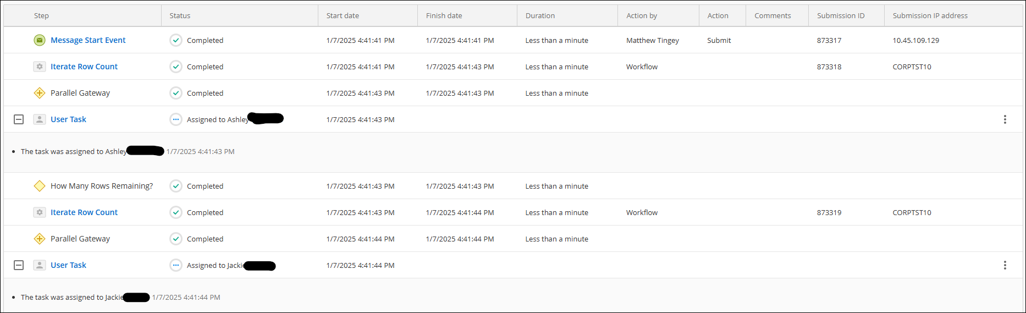Click the user icon beside the Jackie User Task
1026x313 pixels.
pyautogui.click(x=40, y=265)
